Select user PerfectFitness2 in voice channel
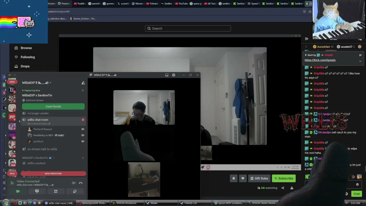 tap(43, 129)
